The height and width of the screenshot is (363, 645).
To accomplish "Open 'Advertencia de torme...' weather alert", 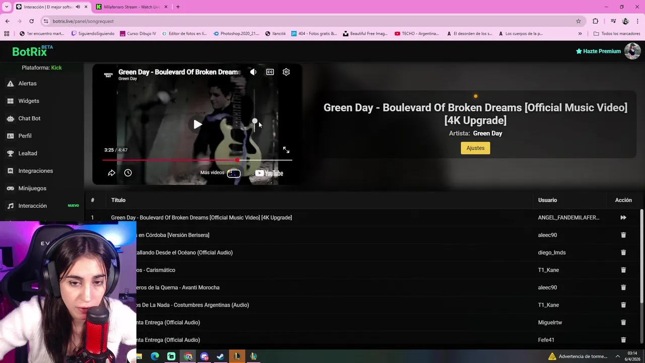I will (578, 356).
